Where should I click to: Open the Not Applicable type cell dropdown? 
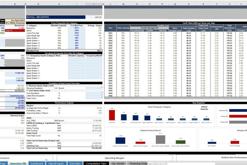15,20
